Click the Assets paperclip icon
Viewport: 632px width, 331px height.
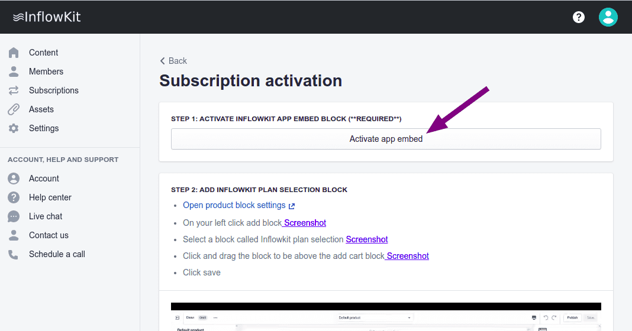(14, 109)
